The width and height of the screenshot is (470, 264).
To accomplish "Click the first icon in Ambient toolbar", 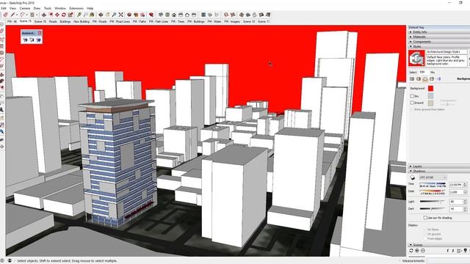I will click(x=25, y=40).
